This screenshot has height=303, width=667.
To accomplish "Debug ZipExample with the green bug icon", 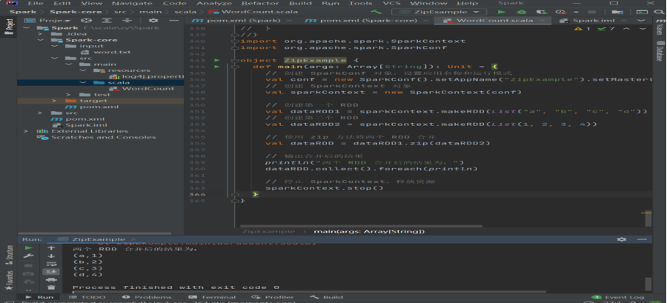I will click(x=522, y=12).
